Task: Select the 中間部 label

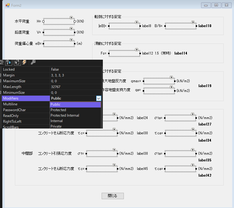Action: tap(27, 153)
